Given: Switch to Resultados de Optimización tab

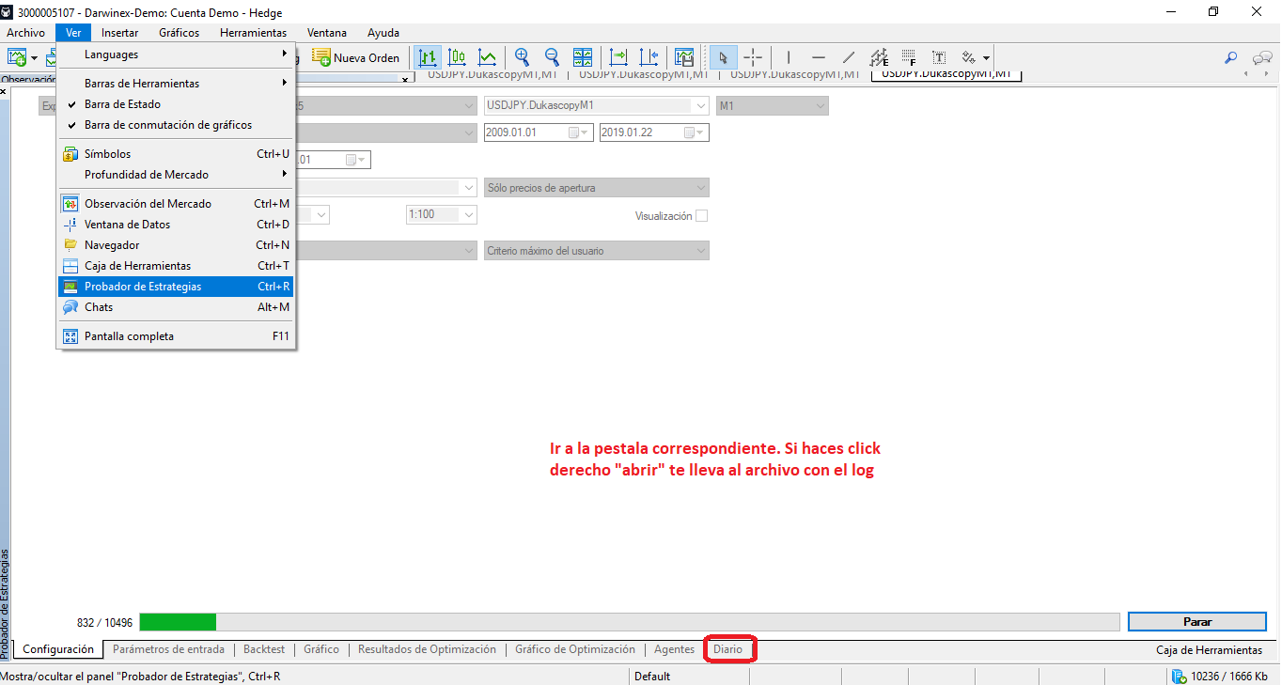Looking at the screenshot, I should coord(427,649).
